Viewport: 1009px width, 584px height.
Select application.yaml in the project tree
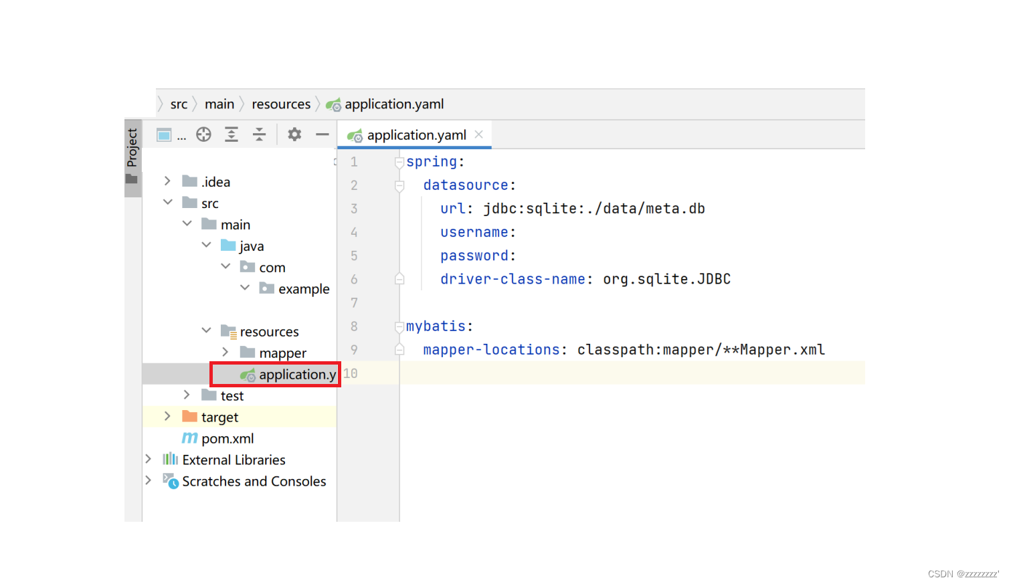[x=240, y=374]
